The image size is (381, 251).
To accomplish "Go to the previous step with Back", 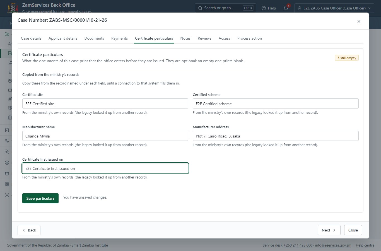I will [29, 230].
